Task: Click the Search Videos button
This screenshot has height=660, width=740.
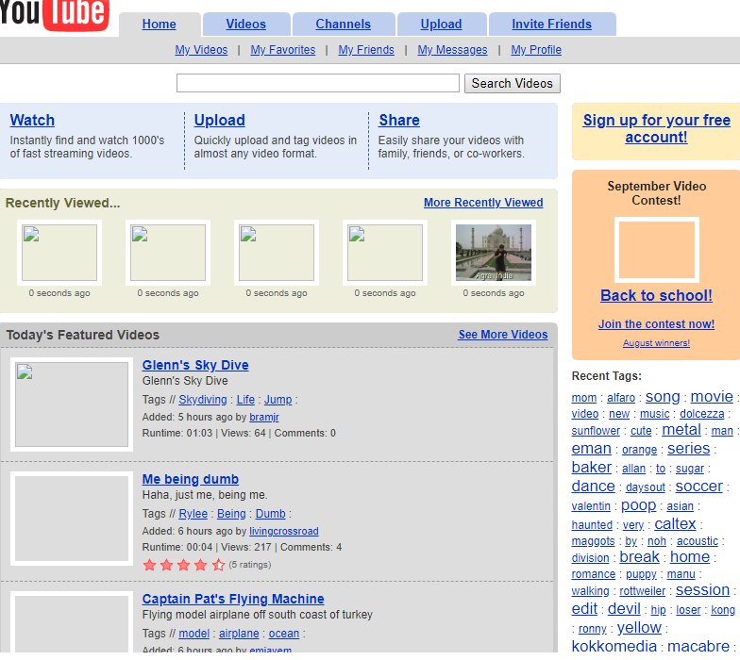Action: pos(512,83)
